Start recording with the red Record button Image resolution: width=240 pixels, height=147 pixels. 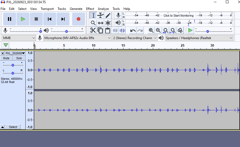click(x=79, y=19)
